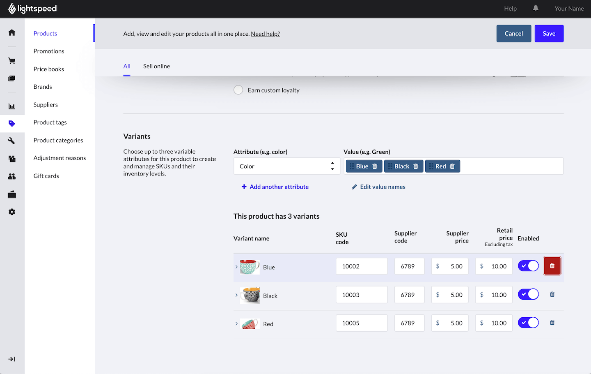Open the Settings gear sidebar icon
This screenshot has width=591, height=374.
click(12, 212)
